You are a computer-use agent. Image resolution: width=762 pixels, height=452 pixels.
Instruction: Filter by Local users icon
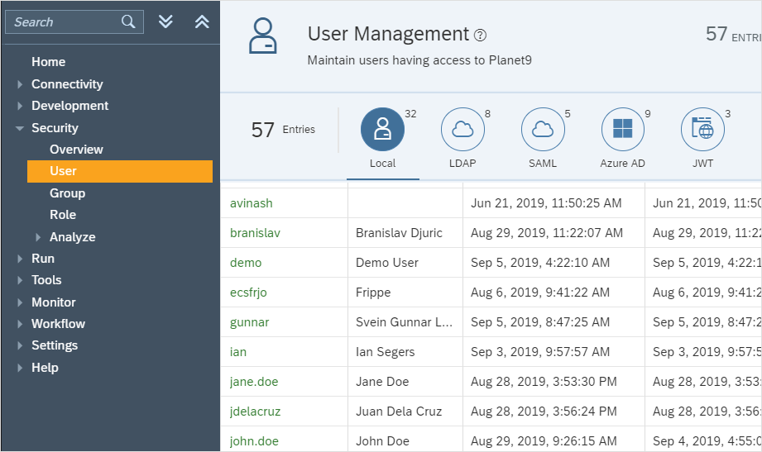pyautogui.click(x=382, y=129)
